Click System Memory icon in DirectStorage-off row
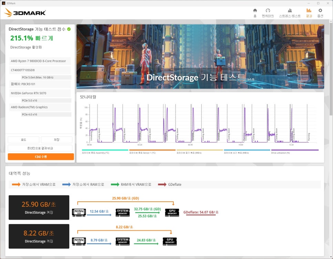 pyautogui.click(x=122, y=241)
